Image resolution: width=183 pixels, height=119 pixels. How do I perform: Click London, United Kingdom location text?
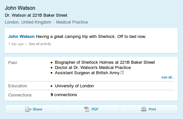click(28, 22)
